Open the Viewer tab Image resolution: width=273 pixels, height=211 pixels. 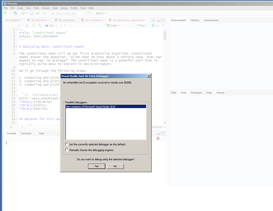pos(220,92)
